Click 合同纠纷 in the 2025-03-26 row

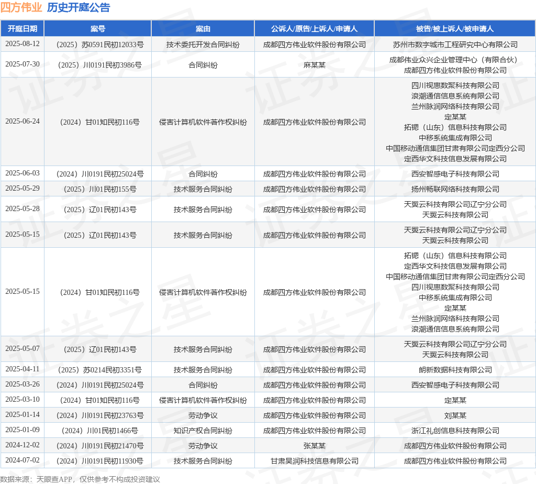(x=203, y=385)
